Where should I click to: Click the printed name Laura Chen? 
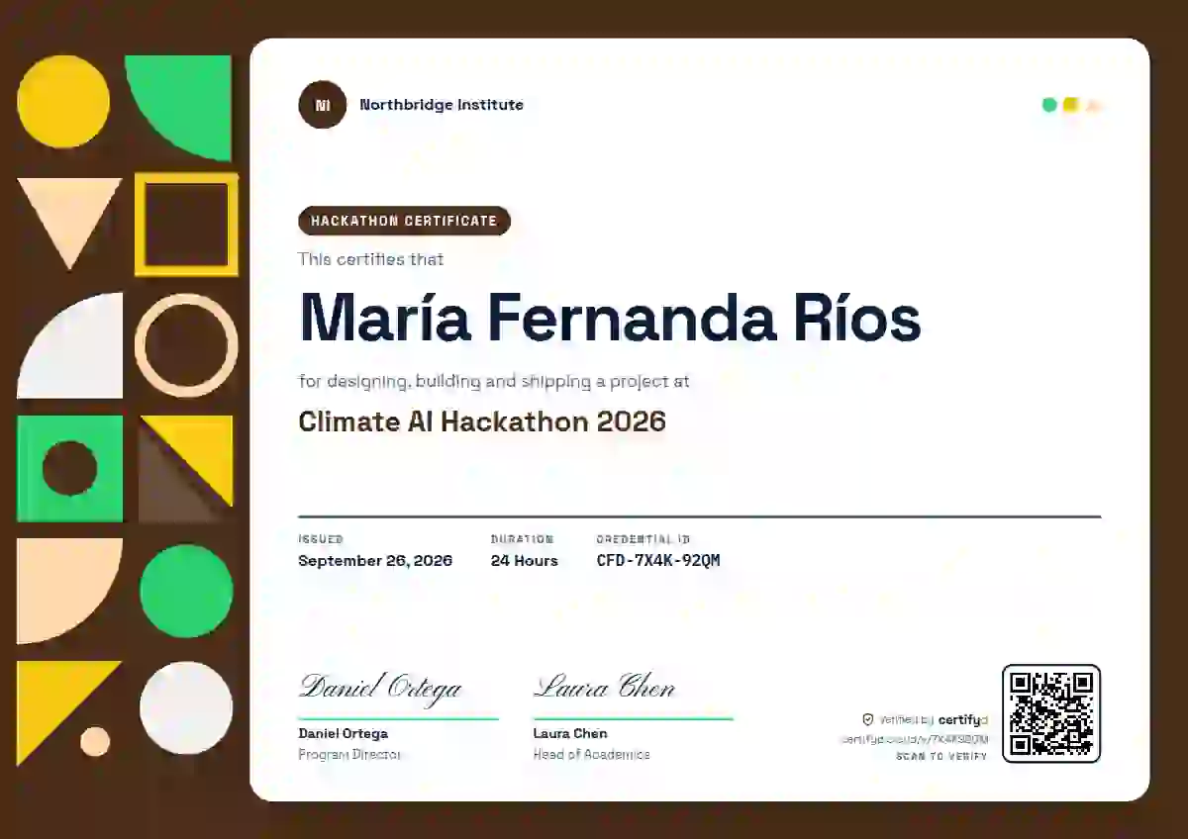[x=570, y=733]
